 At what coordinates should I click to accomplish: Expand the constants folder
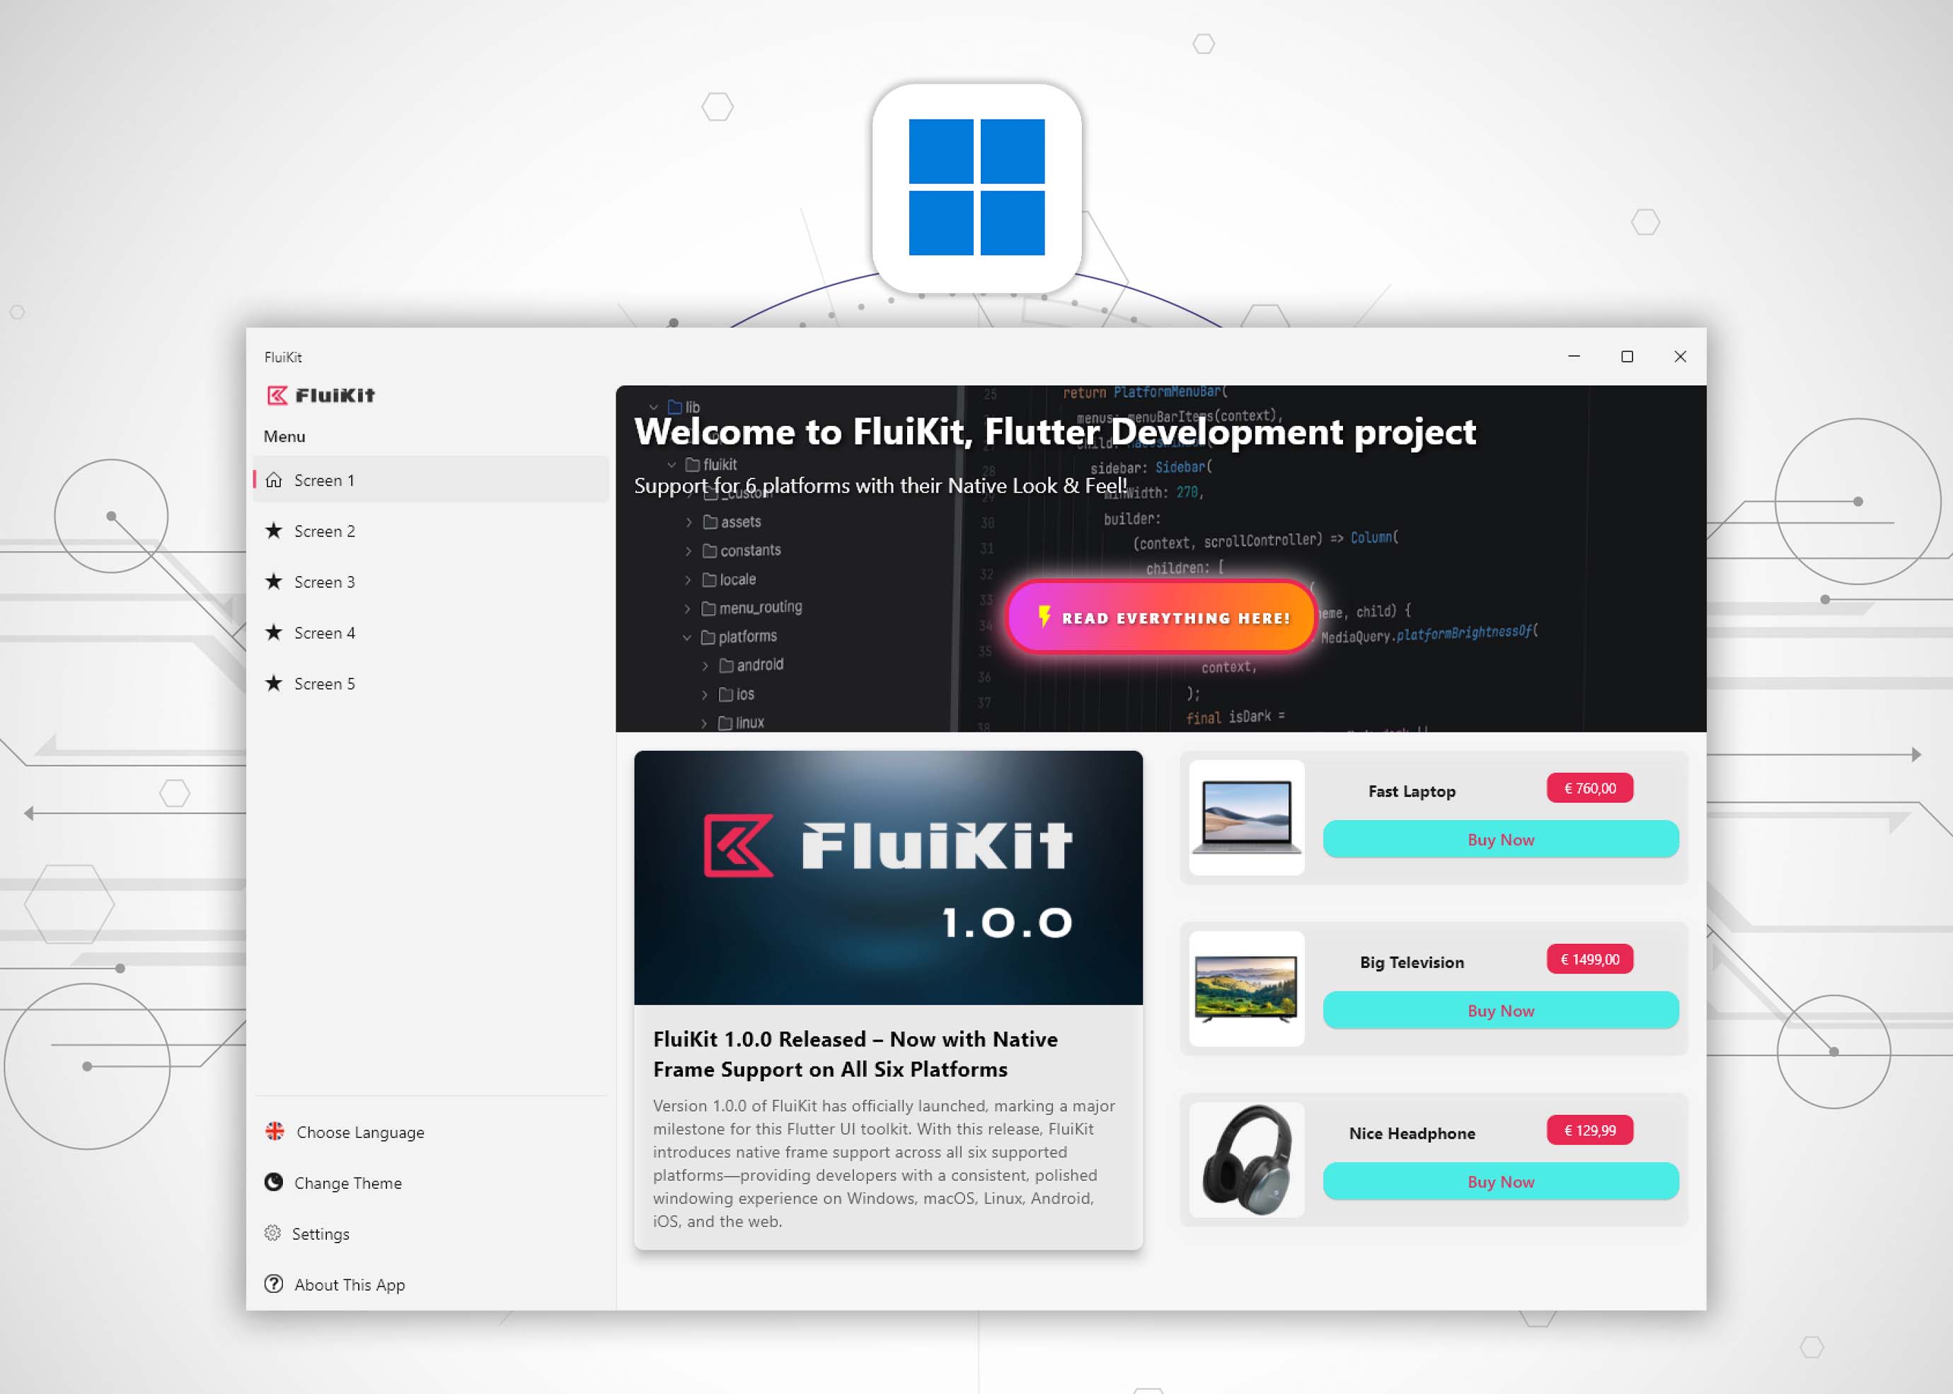click(x=689, y=551)
